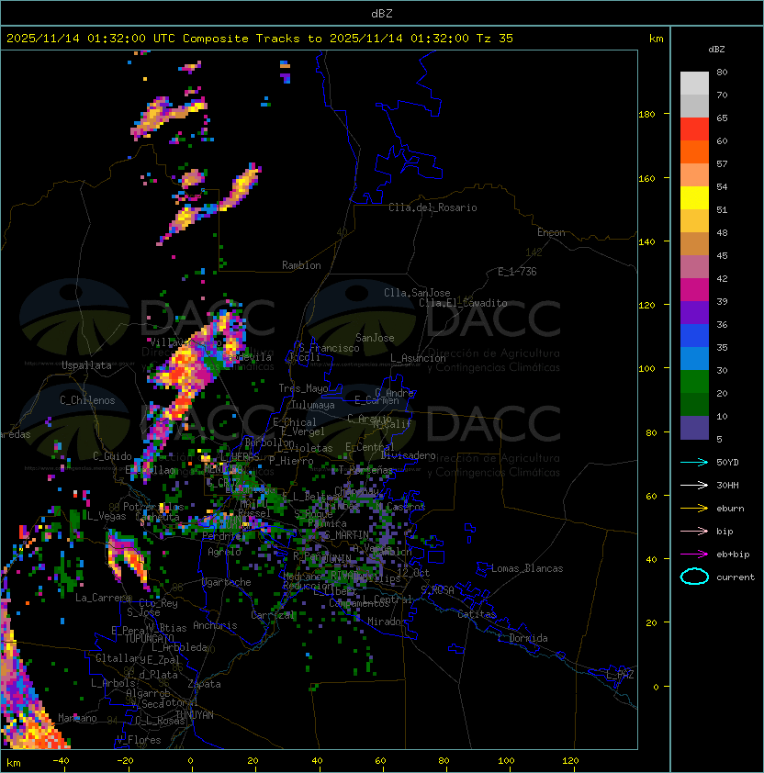Click the 'current' legend label
764x773 pixels.
point(736,577)
